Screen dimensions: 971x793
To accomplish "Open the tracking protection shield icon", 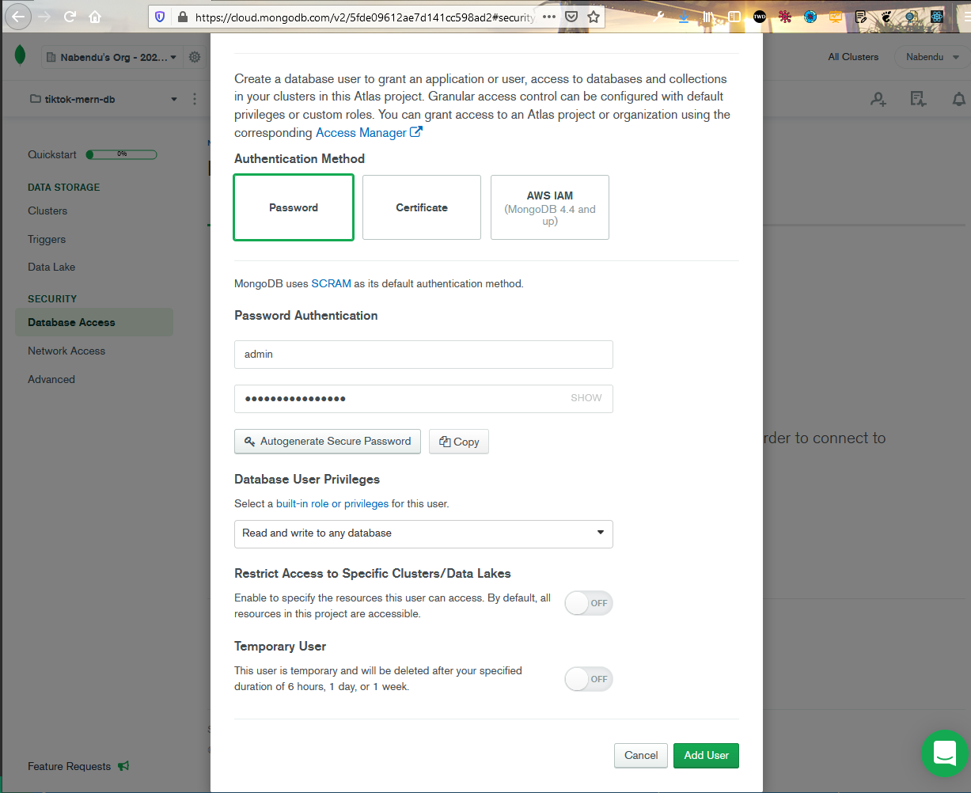I will tap(160, 17).
